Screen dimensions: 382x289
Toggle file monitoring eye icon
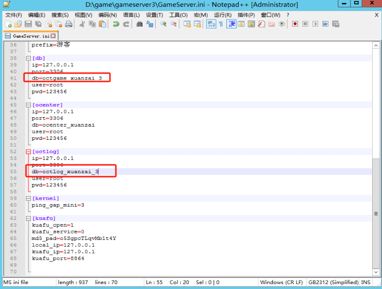[282, 24]
